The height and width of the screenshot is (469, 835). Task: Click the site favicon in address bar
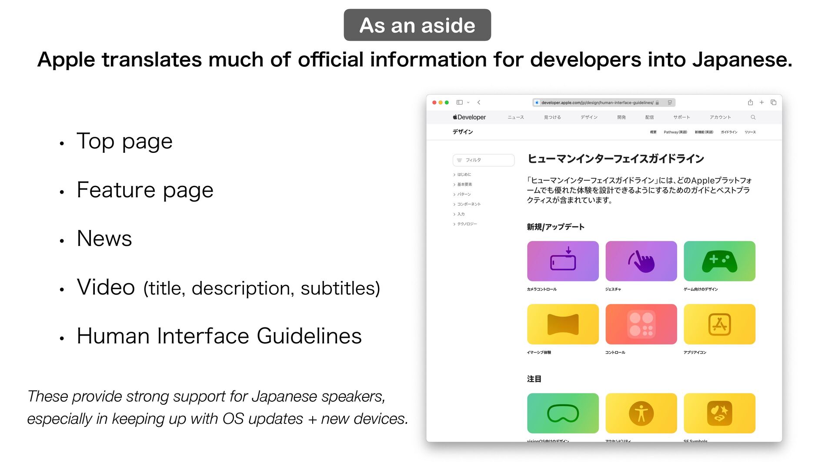537,103
